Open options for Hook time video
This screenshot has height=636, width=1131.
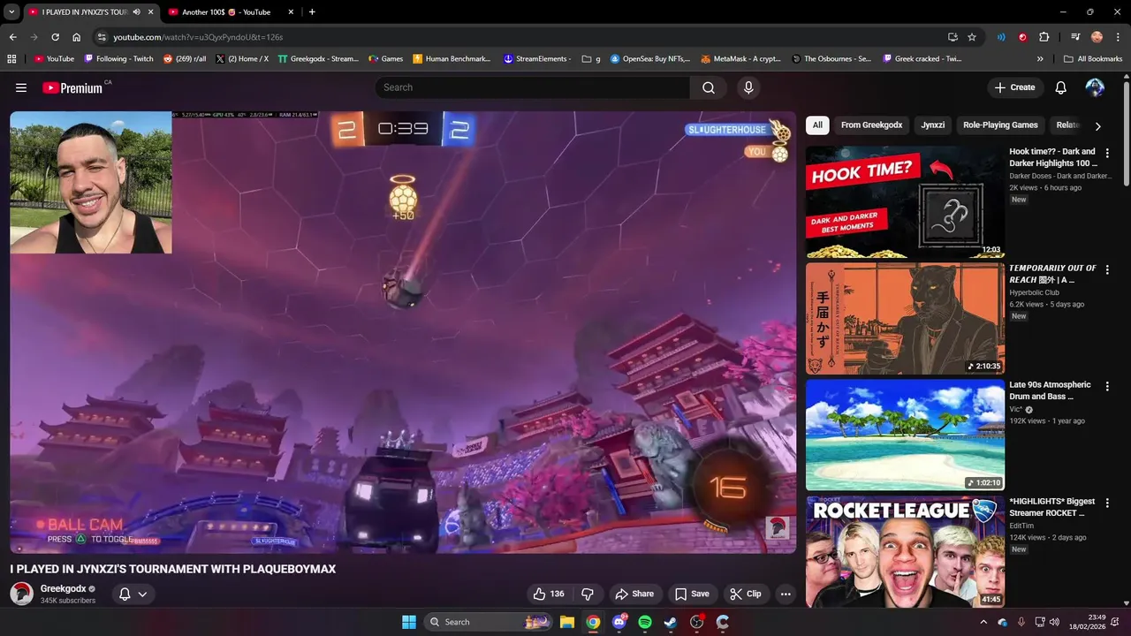tap(1107, 153)
